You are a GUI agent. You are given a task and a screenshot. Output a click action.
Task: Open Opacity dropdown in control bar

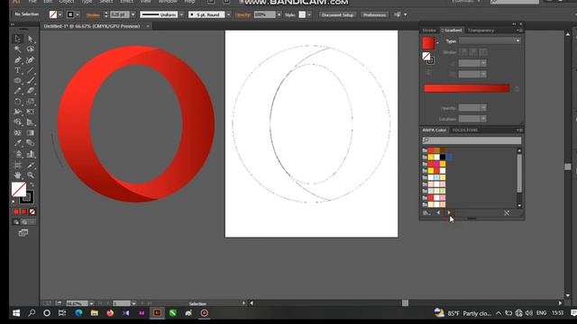click(x=279, y=14)
